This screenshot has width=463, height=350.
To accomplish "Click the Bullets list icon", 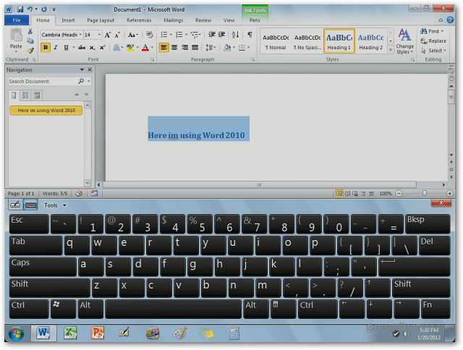I will [164, 35].
